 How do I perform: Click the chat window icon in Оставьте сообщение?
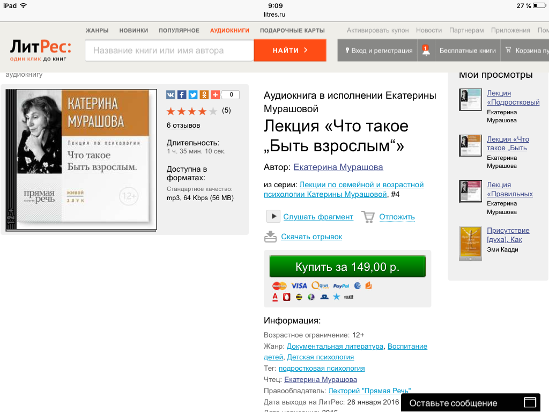tap(530, 402)
